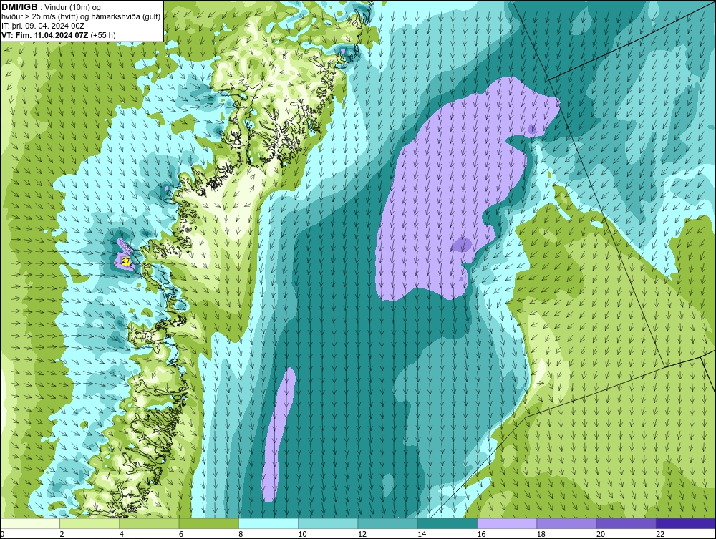Click the title line 'DMI/IGB : Vindur (10m) og'

52,7
